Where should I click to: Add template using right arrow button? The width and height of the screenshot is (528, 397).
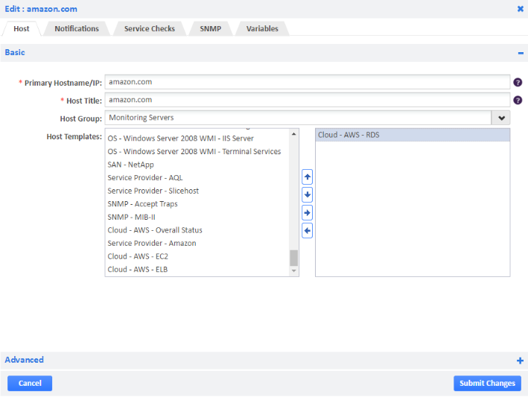click(307, 212)
